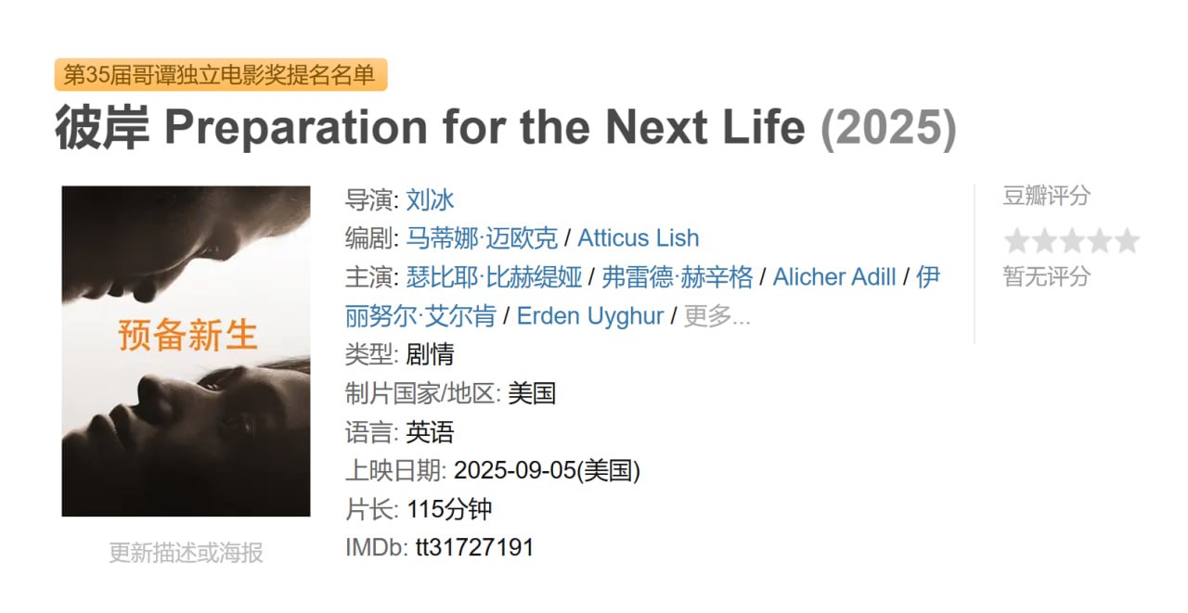Open the 第35届哥谭独立电影奖提名名单 award banner
This screenshot has height=613, width=1188.
click(220, 75)
